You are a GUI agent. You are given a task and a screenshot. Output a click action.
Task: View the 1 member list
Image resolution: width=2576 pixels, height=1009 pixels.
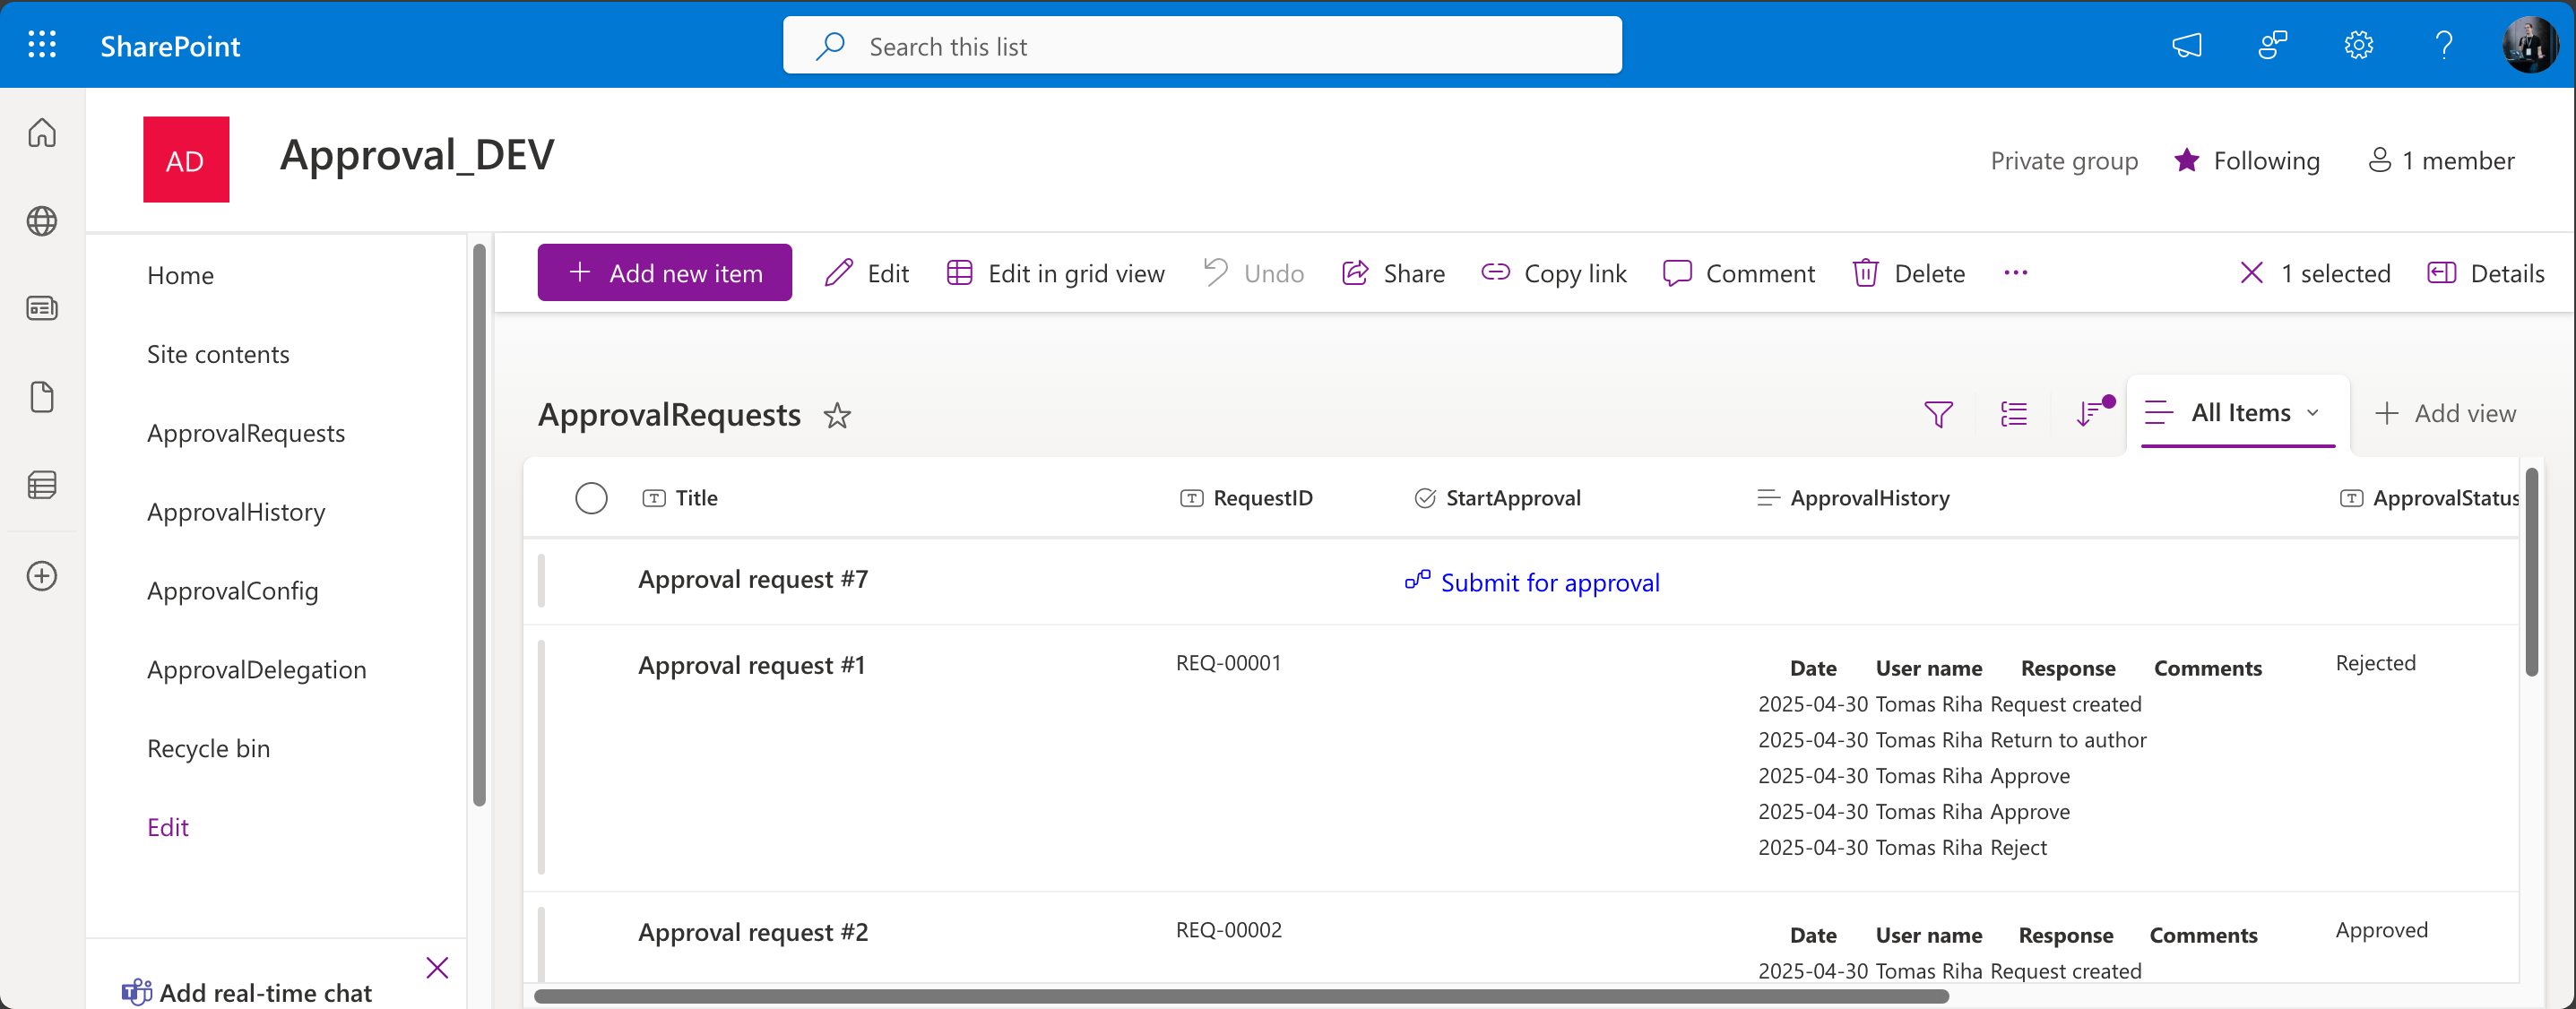click(2441, 160)
